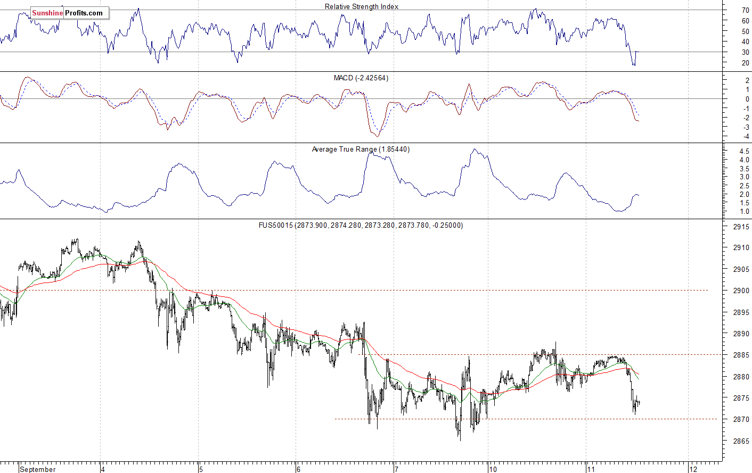This screenshot has height=473, width=752.
Task: Click the ATR axis value 1.0
Action: point(745,212)
